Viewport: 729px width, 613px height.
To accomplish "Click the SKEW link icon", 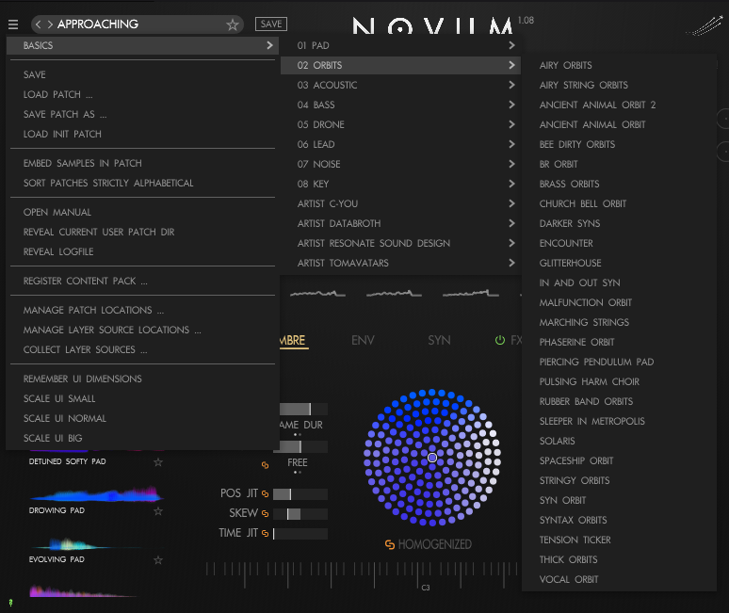I will click(265, 513).
